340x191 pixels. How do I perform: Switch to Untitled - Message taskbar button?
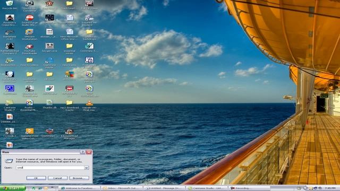tap(164, 188)
